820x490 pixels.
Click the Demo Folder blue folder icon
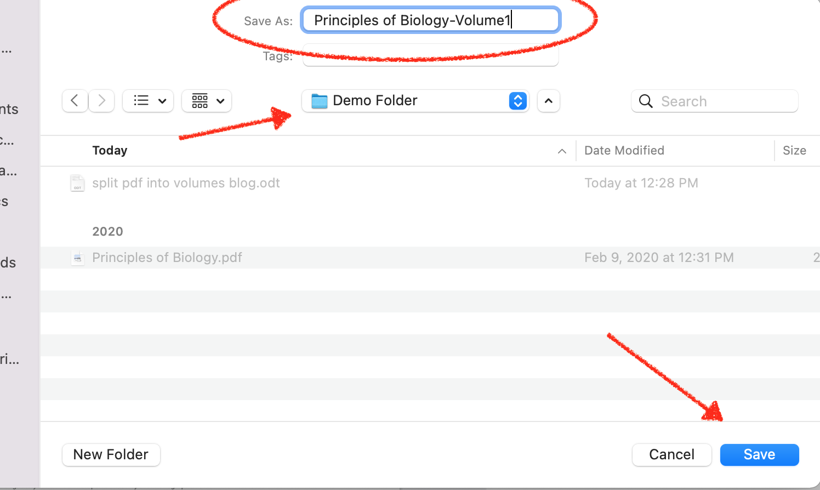click(319, 101)
